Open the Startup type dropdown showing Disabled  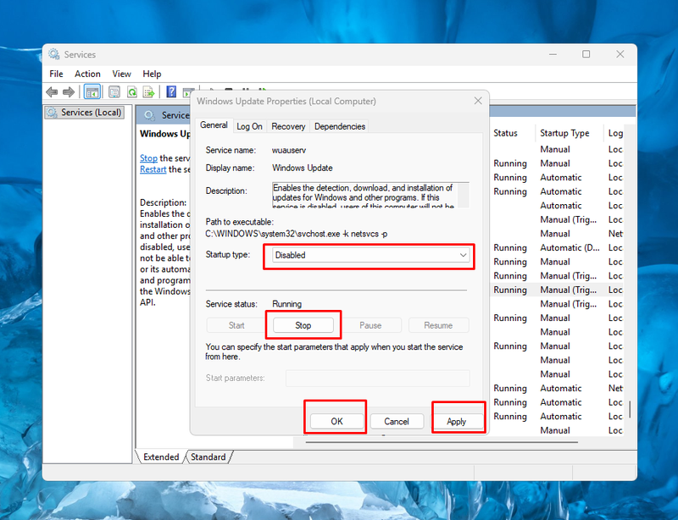pos(370,255)
